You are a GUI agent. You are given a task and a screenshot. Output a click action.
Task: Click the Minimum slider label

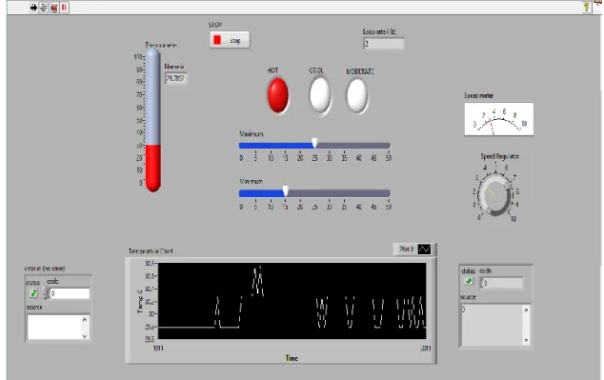coord(251,181)
